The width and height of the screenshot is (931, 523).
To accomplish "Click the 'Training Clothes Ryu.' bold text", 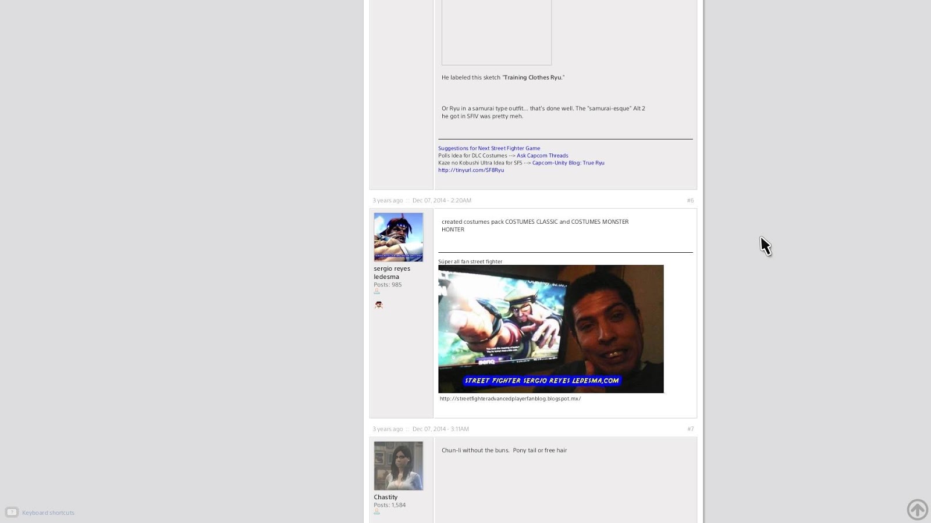I will click(x=534, y=77).
